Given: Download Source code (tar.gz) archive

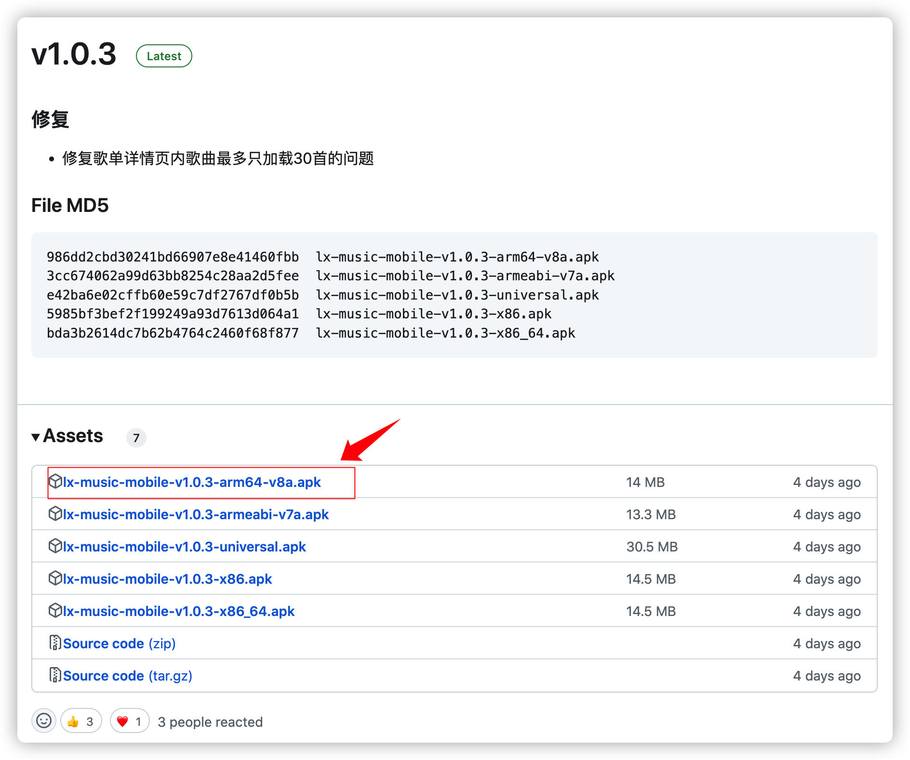Looking at the screenshot, I should (x=127, y=676).
